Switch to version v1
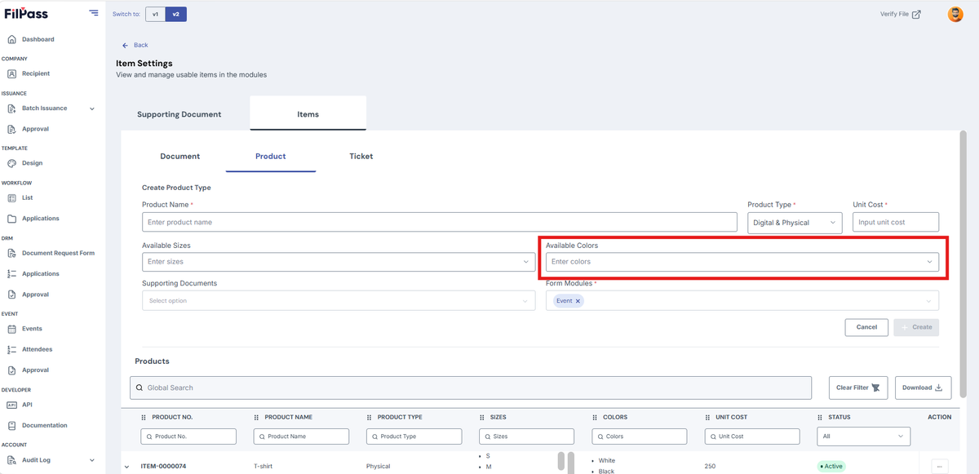 [x=155, y=14]
